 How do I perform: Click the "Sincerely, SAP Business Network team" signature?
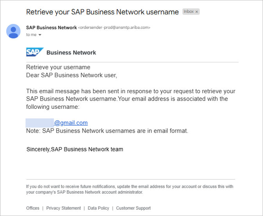(x=75, y=149)
